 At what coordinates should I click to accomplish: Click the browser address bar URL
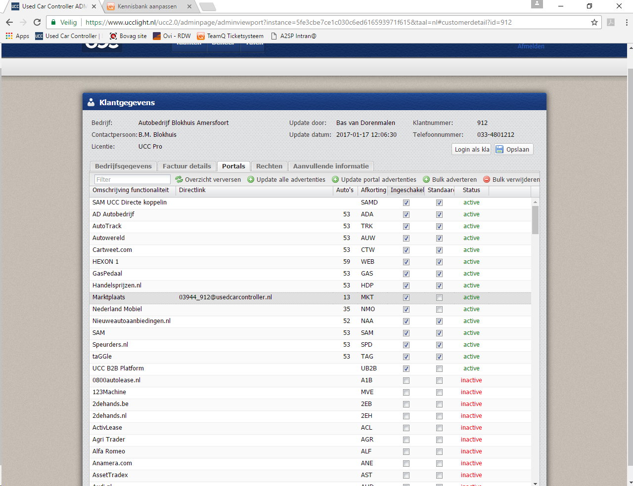[x=299, y=22]
